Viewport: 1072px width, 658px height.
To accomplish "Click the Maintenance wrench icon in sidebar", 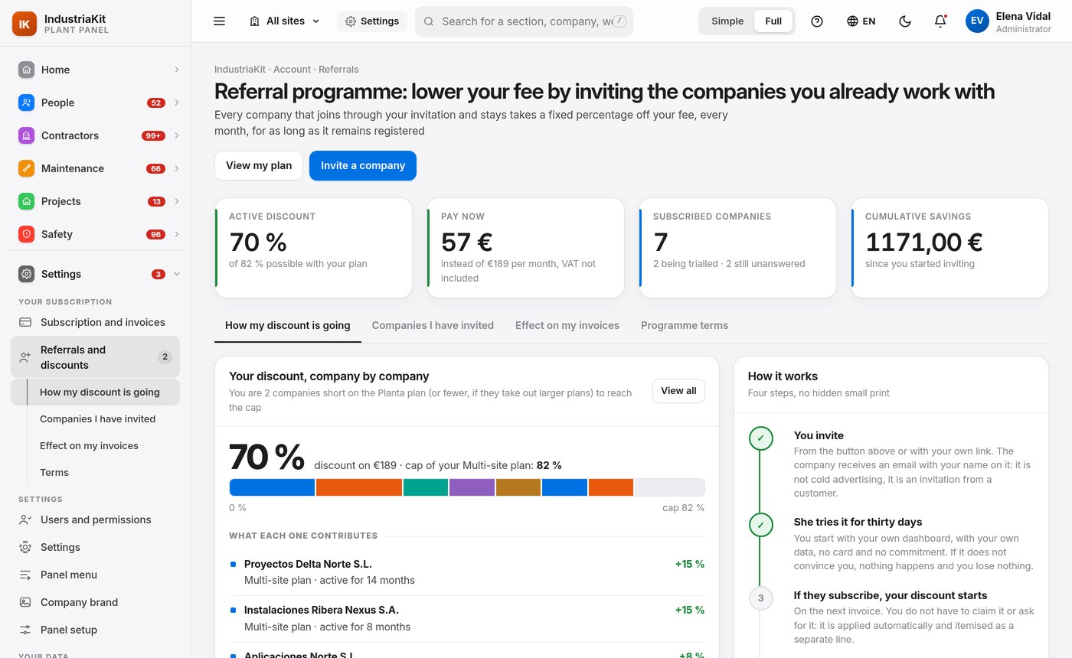I will pyautogui.click(x=27, y=168).
